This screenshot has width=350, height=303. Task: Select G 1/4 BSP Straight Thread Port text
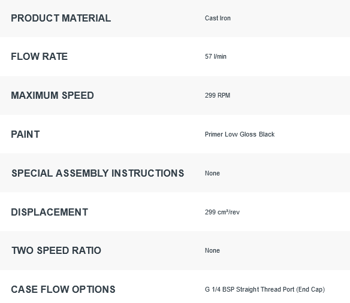(x=249, y=289)
